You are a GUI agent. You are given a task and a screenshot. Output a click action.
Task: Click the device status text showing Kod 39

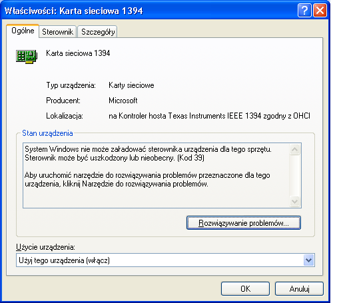148,153
